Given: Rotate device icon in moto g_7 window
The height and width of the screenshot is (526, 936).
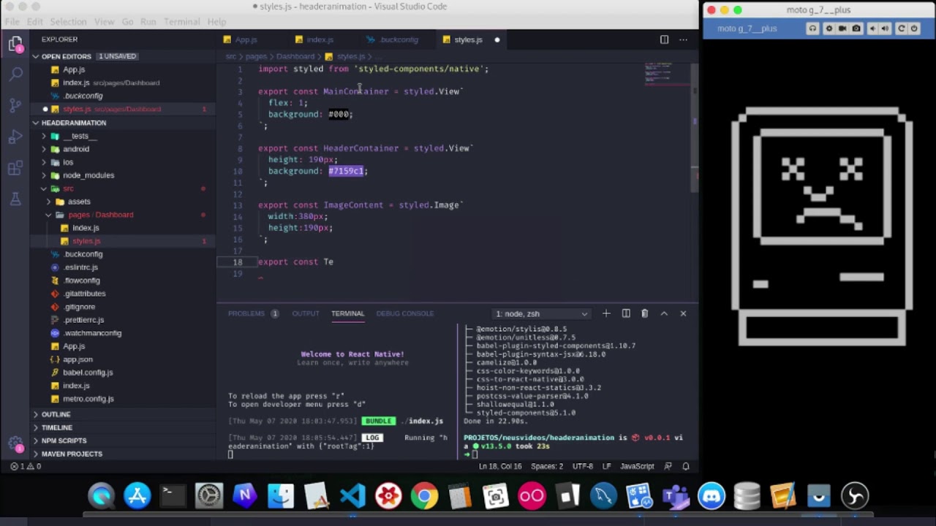Looking at the screenshot, I should click(901, 28).
